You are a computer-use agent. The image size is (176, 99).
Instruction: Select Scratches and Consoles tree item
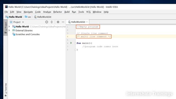click(28, 34)
